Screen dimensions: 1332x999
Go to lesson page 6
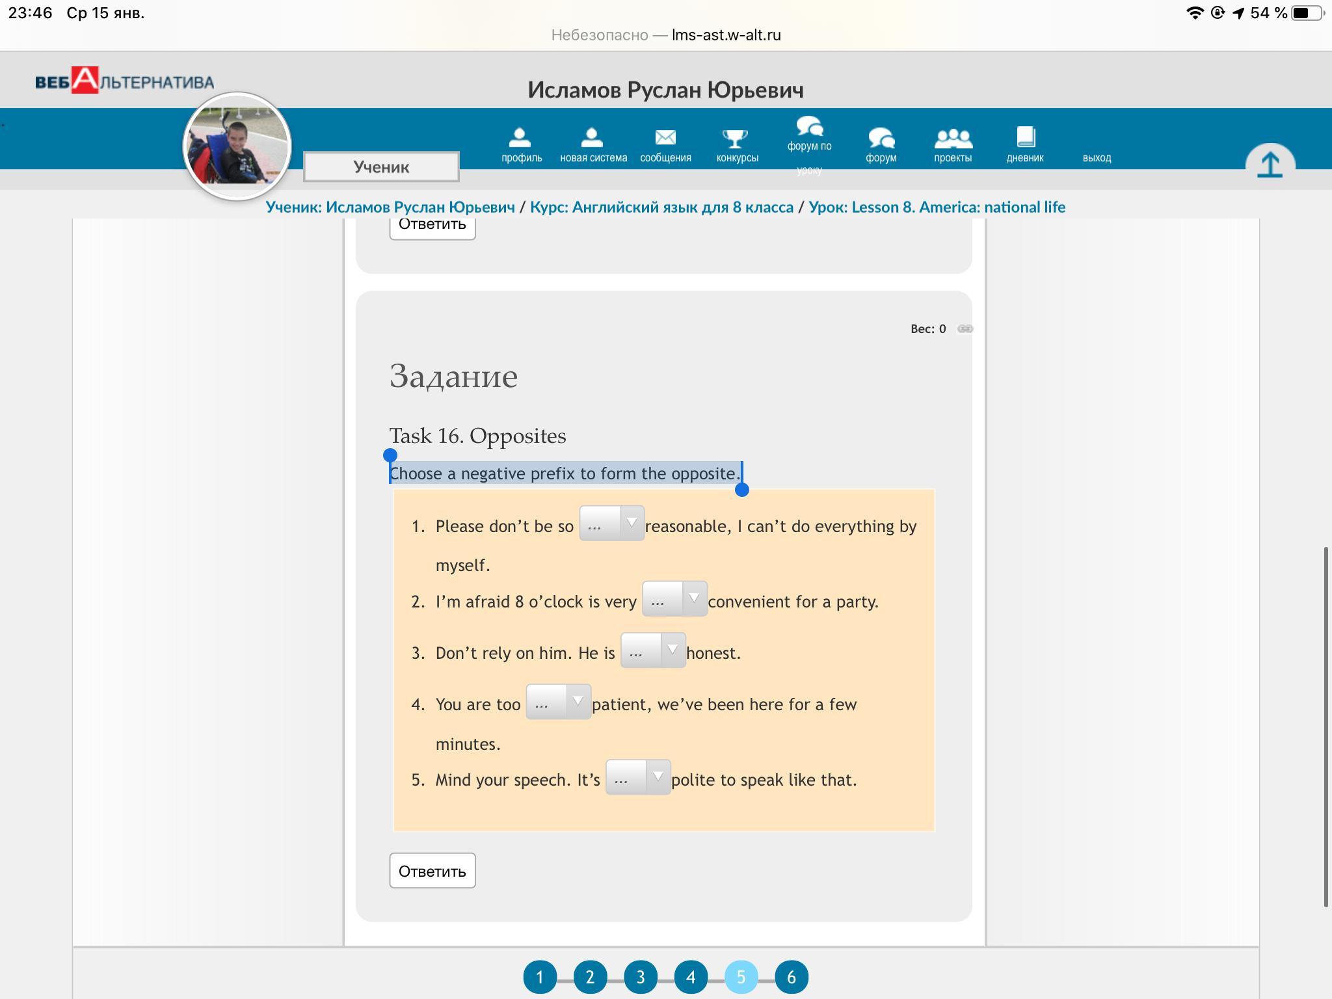pos(791,977)
